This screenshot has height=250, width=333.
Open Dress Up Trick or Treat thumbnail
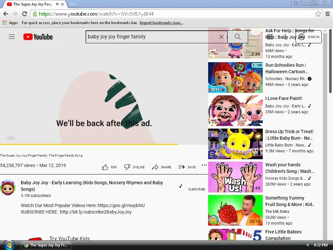[x=235, y=144]
